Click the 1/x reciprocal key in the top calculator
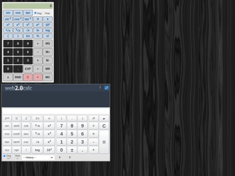Image resolution: width=235 pixels, height=176 pixels. pos(28,36)
